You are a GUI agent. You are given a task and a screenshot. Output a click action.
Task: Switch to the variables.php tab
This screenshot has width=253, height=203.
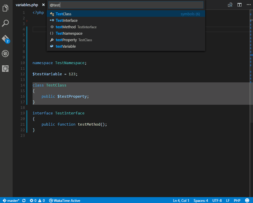[x=27, y=5]
